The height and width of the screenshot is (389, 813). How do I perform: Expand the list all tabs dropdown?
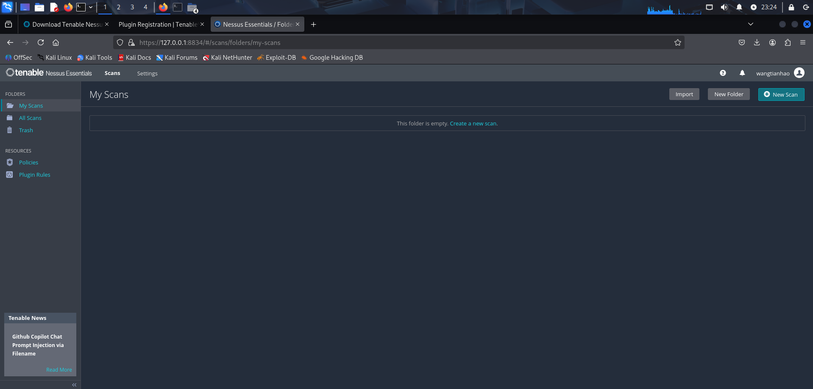pos(751,24)
